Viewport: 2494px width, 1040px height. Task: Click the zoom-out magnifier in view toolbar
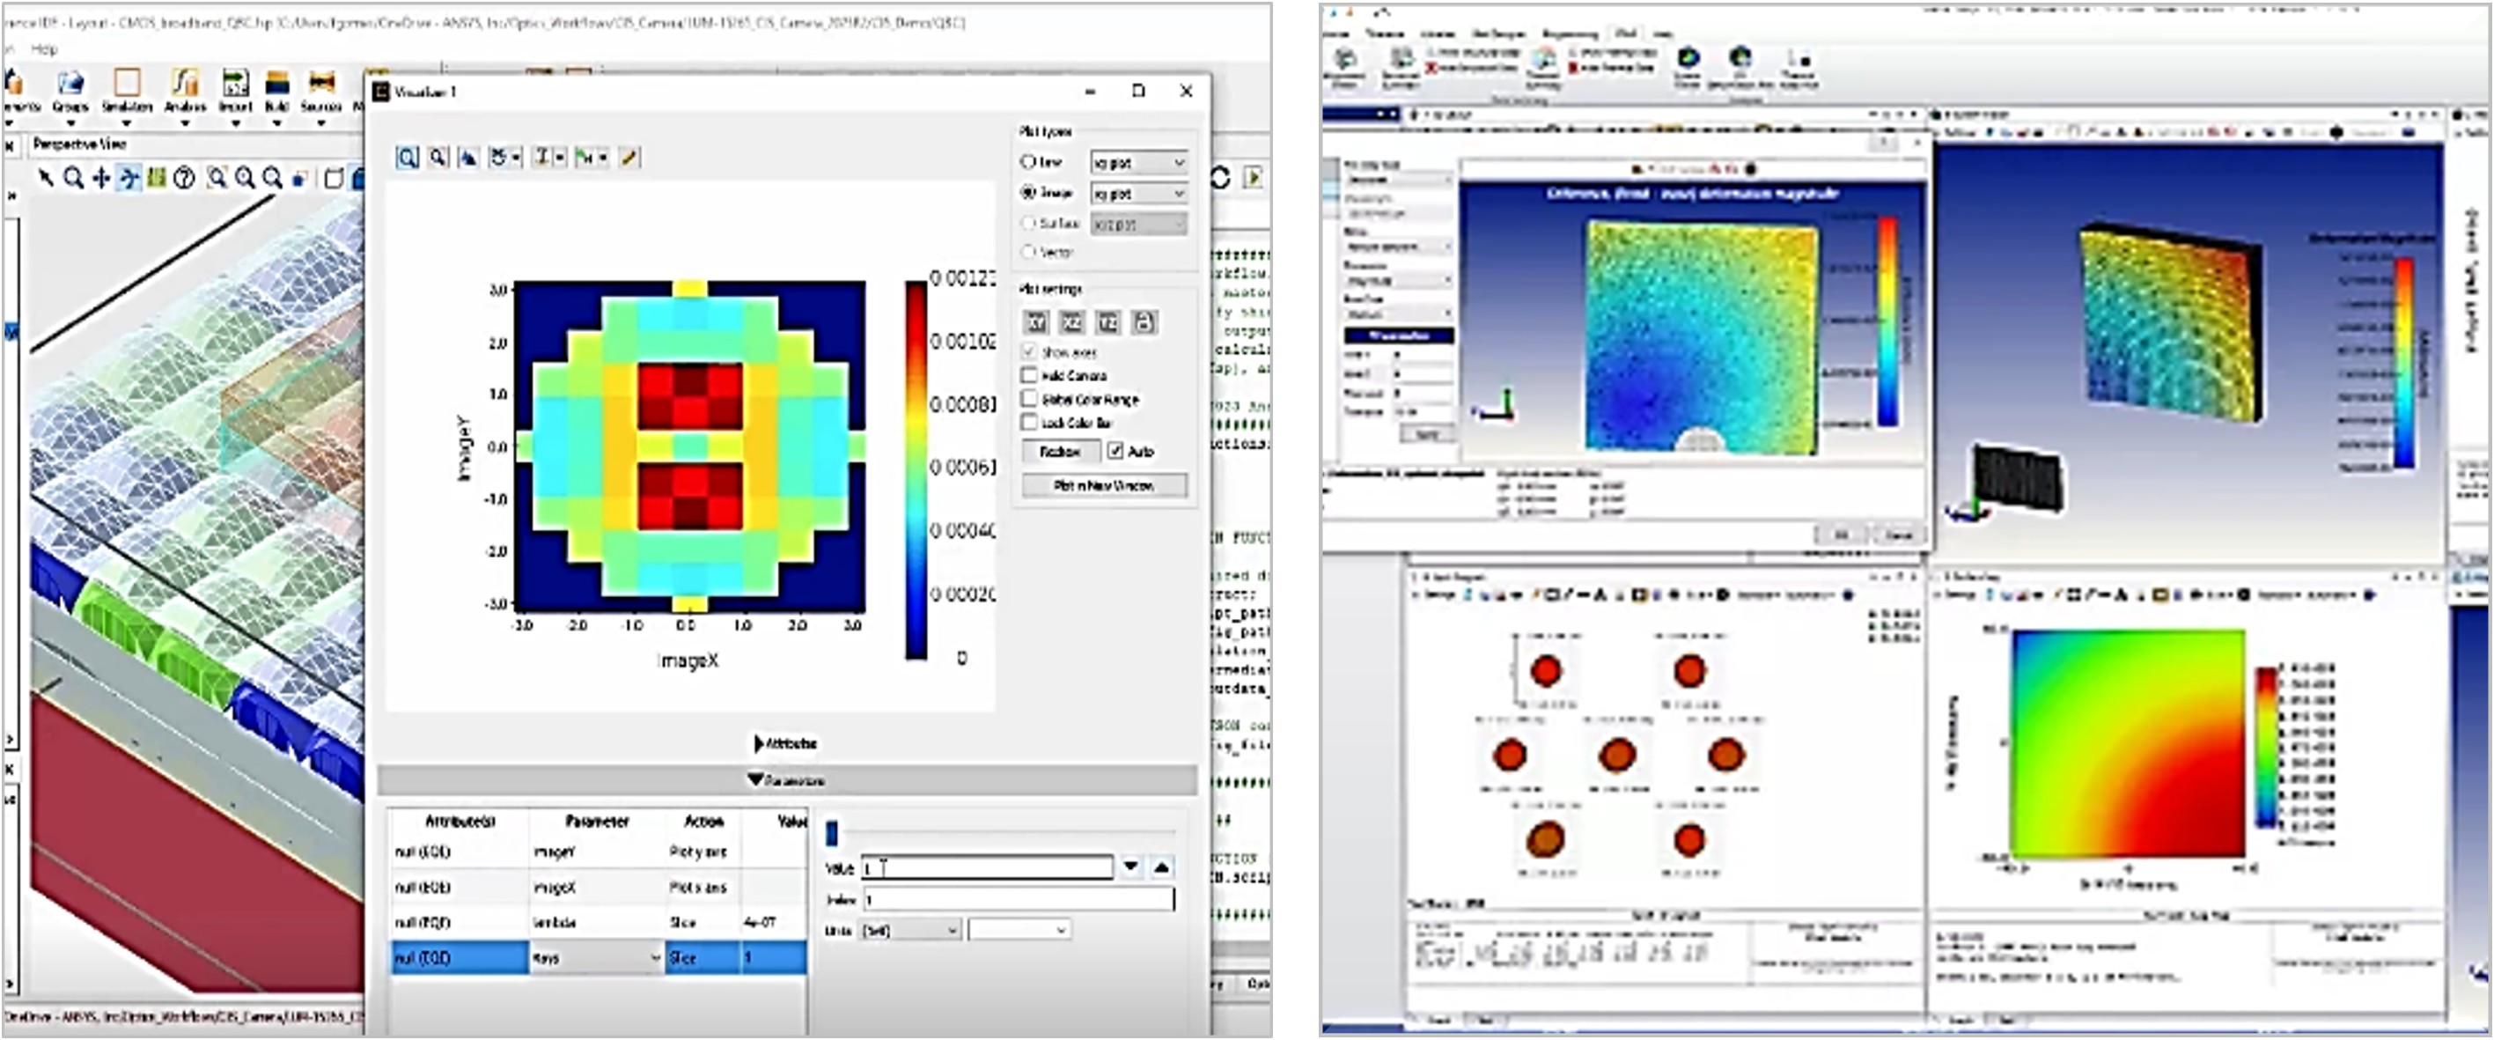click(x=273, y=178)
